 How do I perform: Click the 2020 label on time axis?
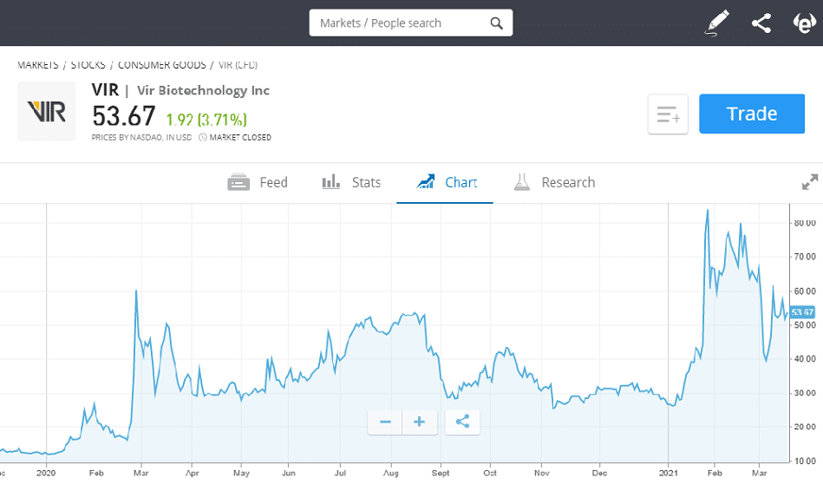click(46, 473)
